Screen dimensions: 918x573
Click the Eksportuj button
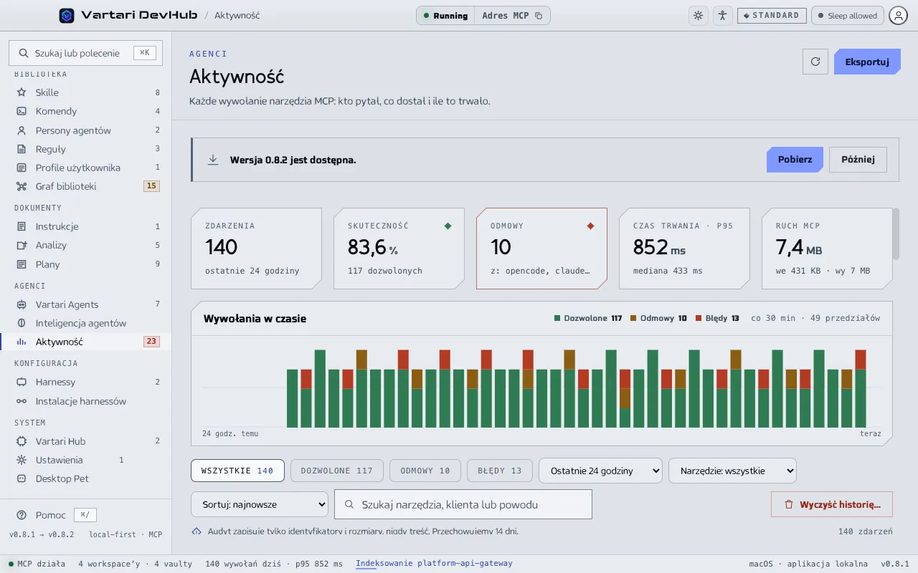(867, 62)
